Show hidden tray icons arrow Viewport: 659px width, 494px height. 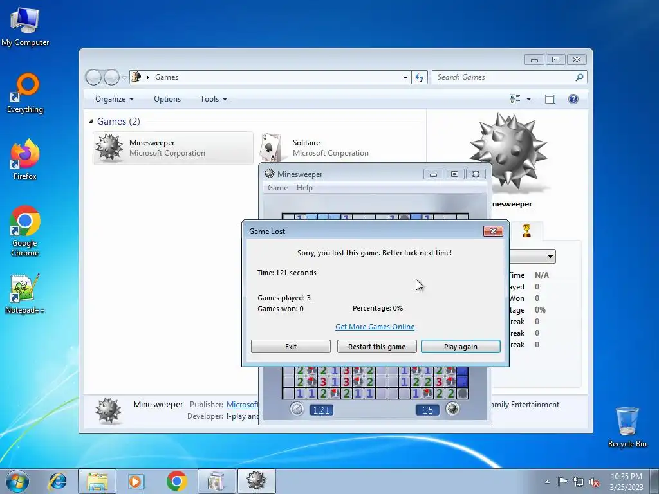coord(547,482)
